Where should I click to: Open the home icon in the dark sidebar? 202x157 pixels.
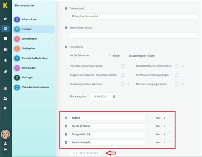tap(5, 19)
